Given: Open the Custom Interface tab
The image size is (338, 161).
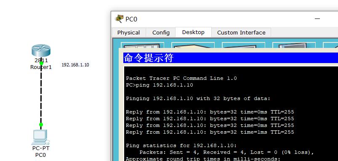Looking at the screenshot, I should 241,32.
